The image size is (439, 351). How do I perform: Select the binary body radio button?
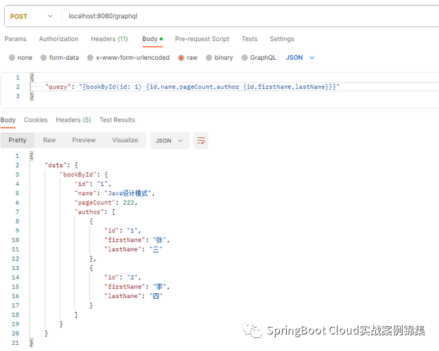209,58
